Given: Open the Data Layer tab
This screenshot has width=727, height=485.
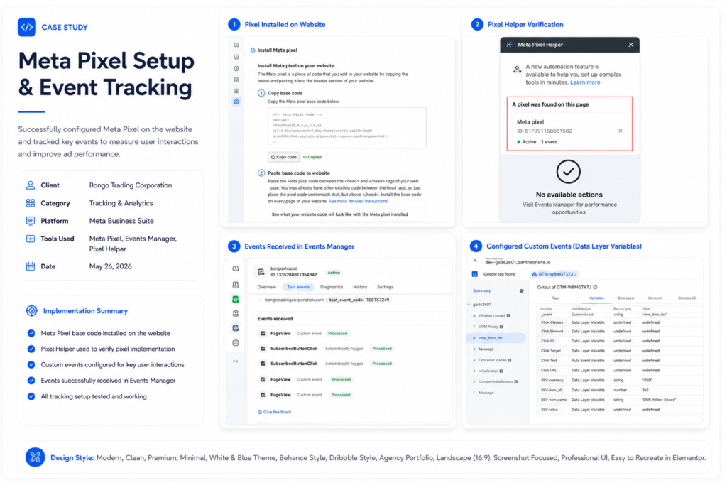Looking at the screenshot, I should [x=626, y=298].
